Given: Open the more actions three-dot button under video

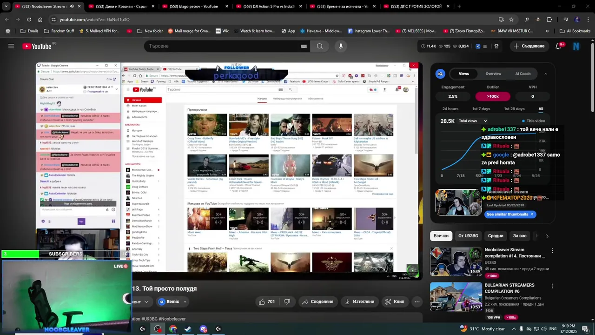Looking at the screenshot, I should click(417, 301).
